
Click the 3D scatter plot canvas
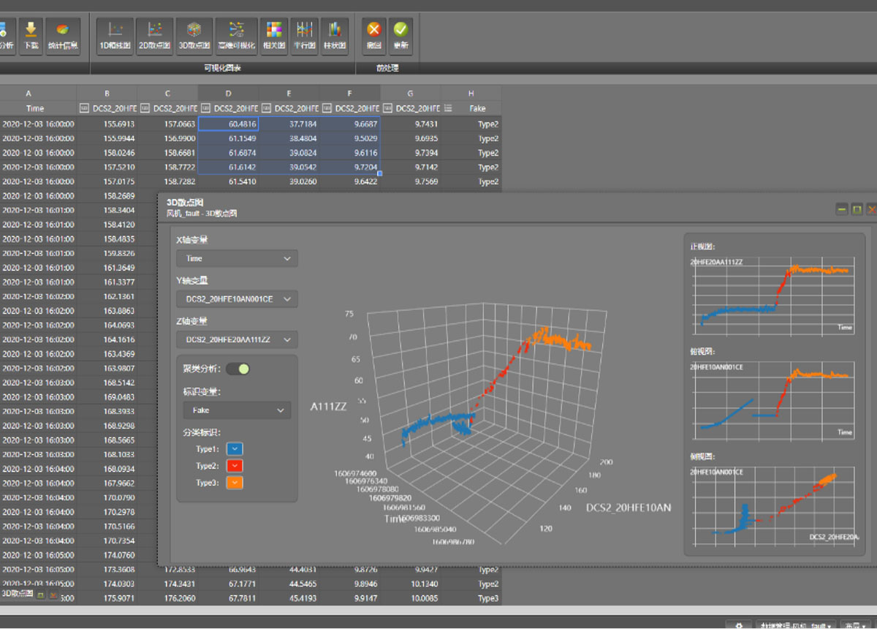tap(490, 424)
